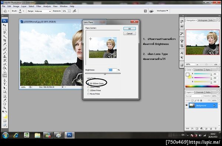Image resolution: width=222 pixels, height=146 pixels.
Task: Open the History panel dock icon
Action: (x=182, y=22)
